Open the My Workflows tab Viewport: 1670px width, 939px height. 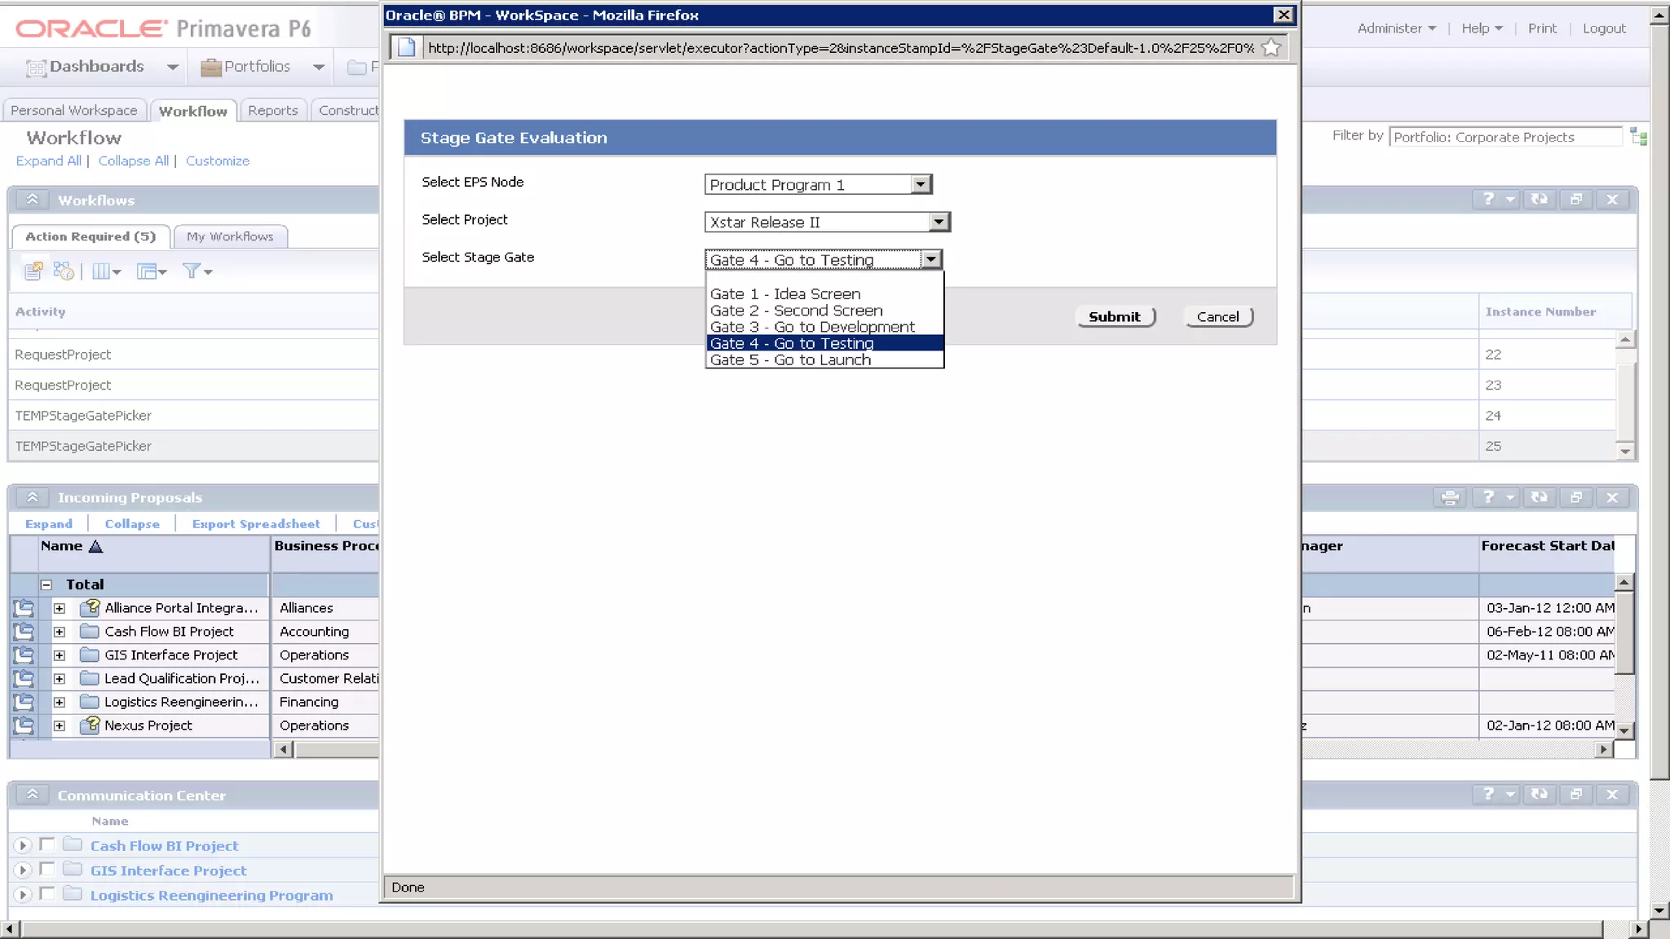[230, 236]
